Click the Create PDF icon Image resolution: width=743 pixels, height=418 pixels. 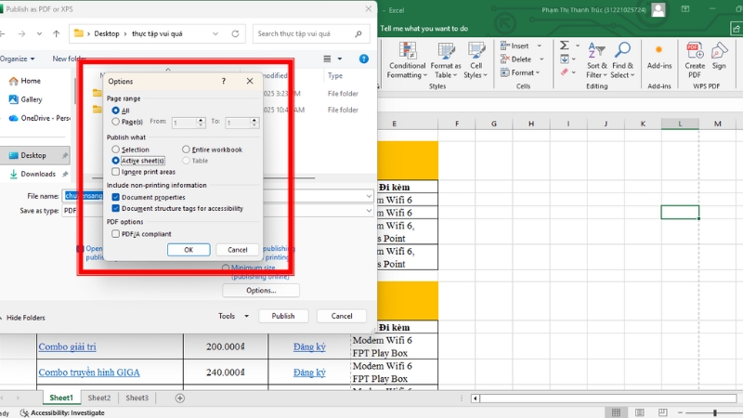(695, 48)
